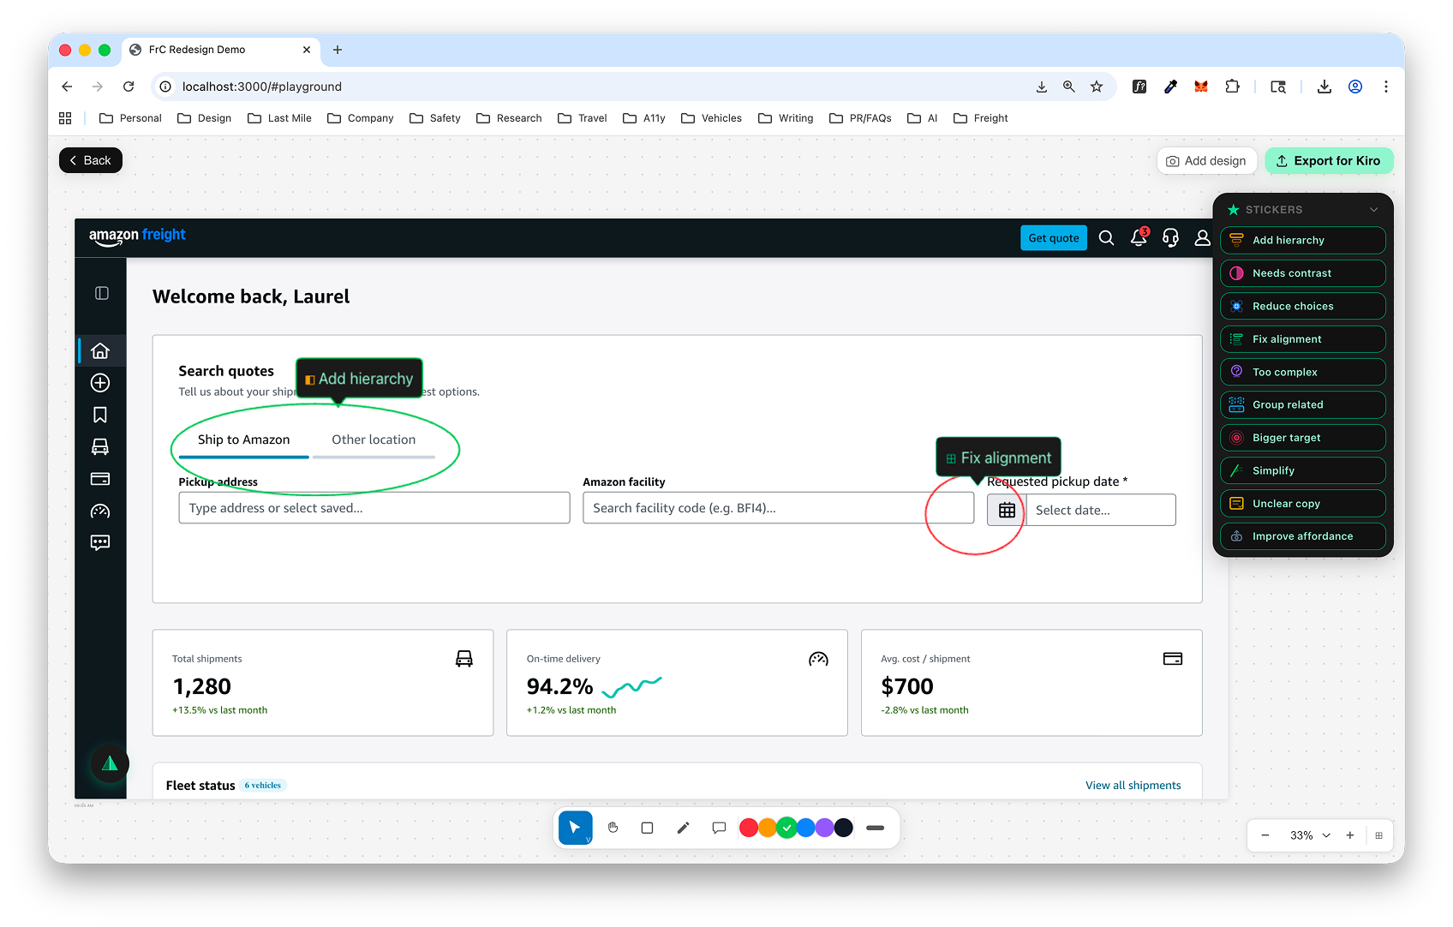
Task: Choose the red color swatch
Action: coord(748,828)
